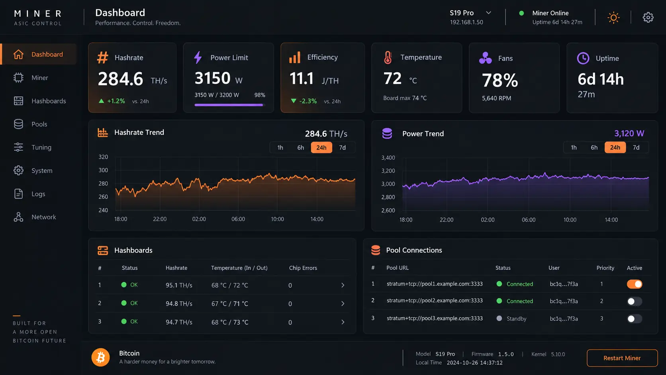Click the Power Trend stack icon
This screenshot has height=375, width=666.
[x=387, y=134]
